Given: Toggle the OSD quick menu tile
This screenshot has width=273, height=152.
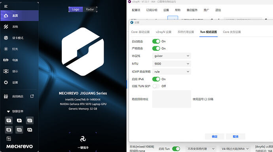Looking at the screenshot, I should coord(19,130).
